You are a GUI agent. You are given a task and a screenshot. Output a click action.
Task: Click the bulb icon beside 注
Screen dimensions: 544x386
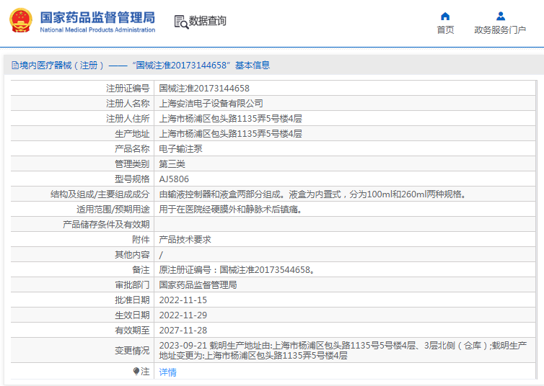tap(136, 371)
